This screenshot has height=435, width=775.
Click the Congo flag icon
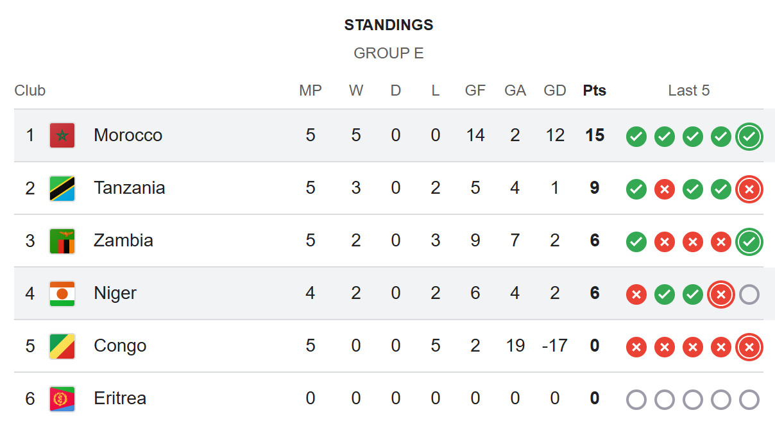(x=62, y=346)
